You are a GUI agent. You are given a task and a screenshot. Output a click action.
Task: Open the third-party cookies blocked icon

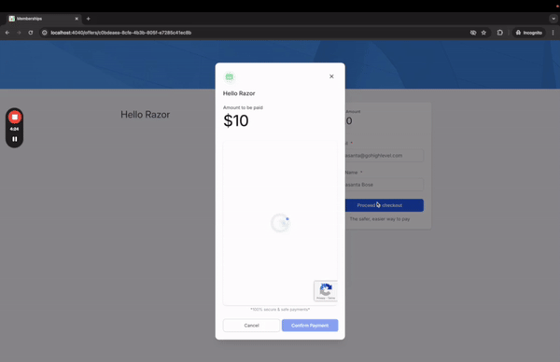point(473,33)
